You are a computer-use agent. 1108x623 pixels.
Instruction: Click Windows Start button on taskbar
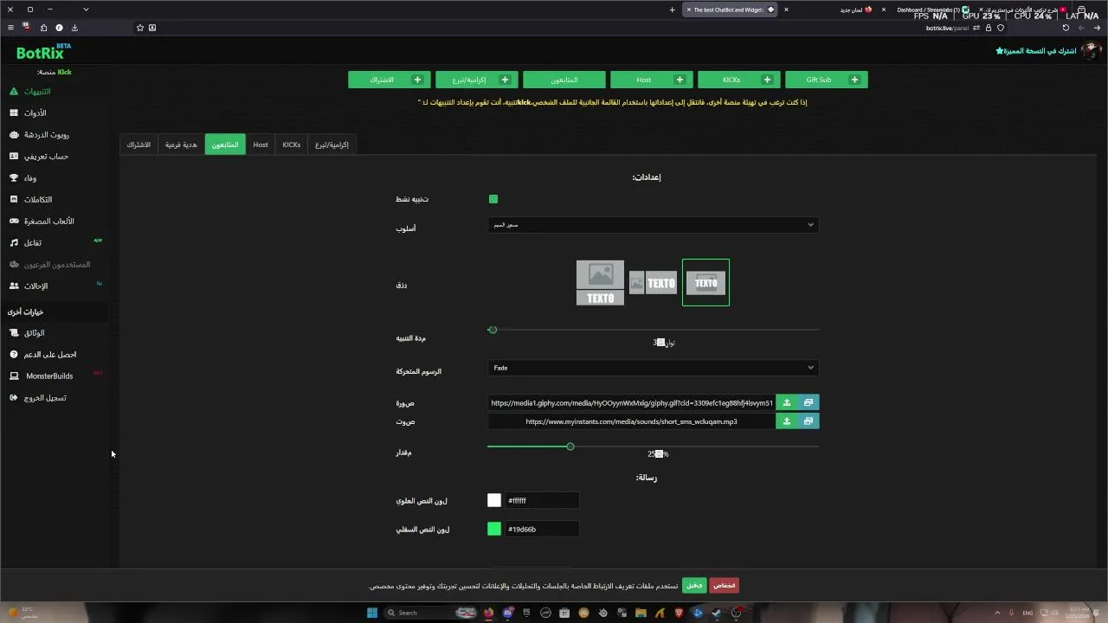click(x=372, y=613)
